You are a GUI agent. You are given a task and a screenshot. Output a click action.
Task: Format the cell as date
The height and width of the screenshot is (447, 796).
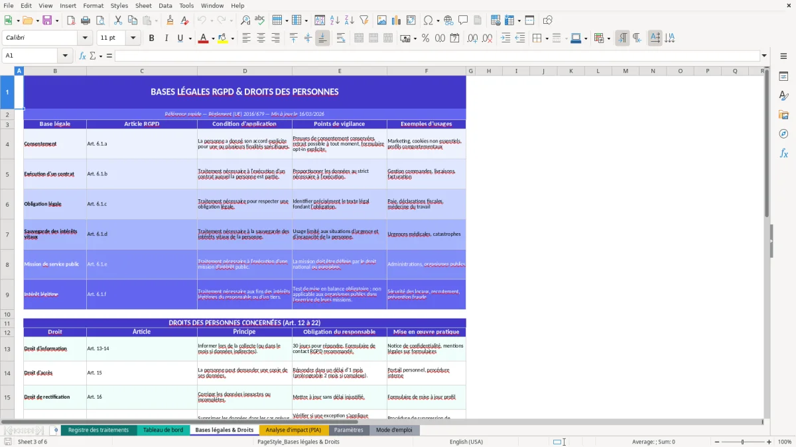[454, 38]
